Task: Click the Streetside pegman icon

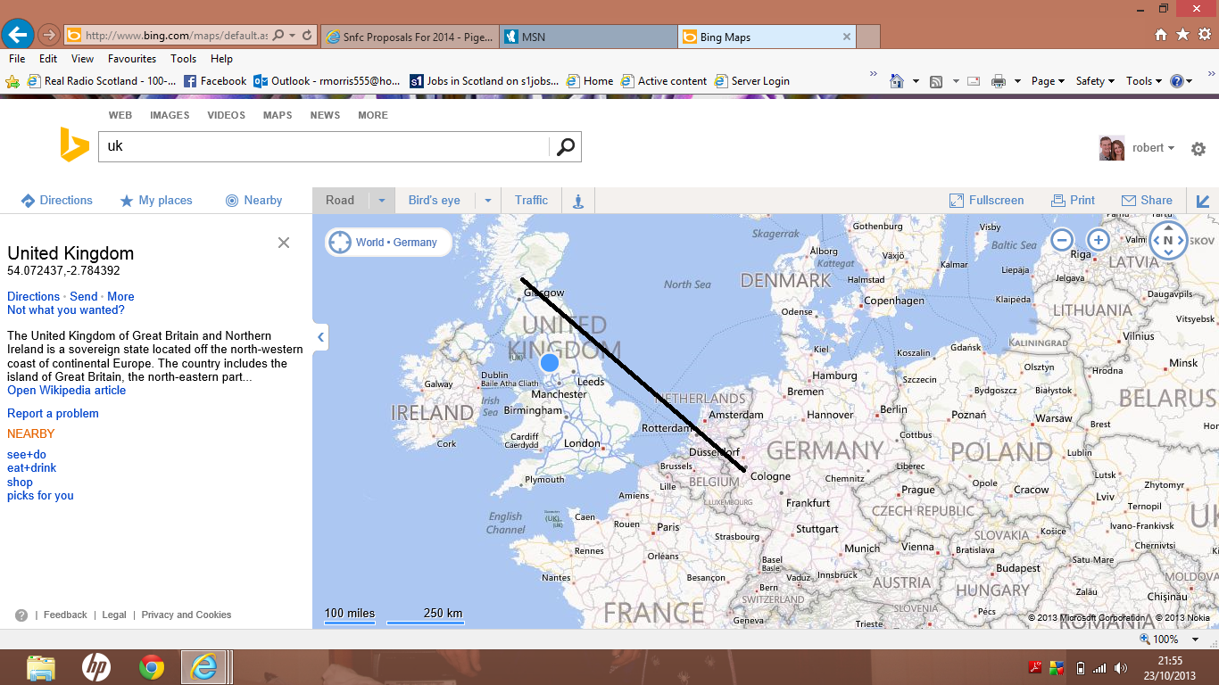Action: tap(577, 201)
